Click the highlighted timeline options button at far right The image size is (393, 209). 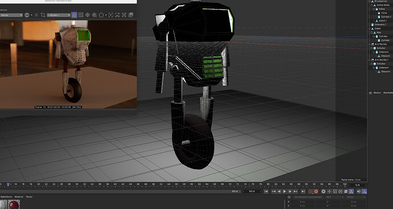coord(365,191)
